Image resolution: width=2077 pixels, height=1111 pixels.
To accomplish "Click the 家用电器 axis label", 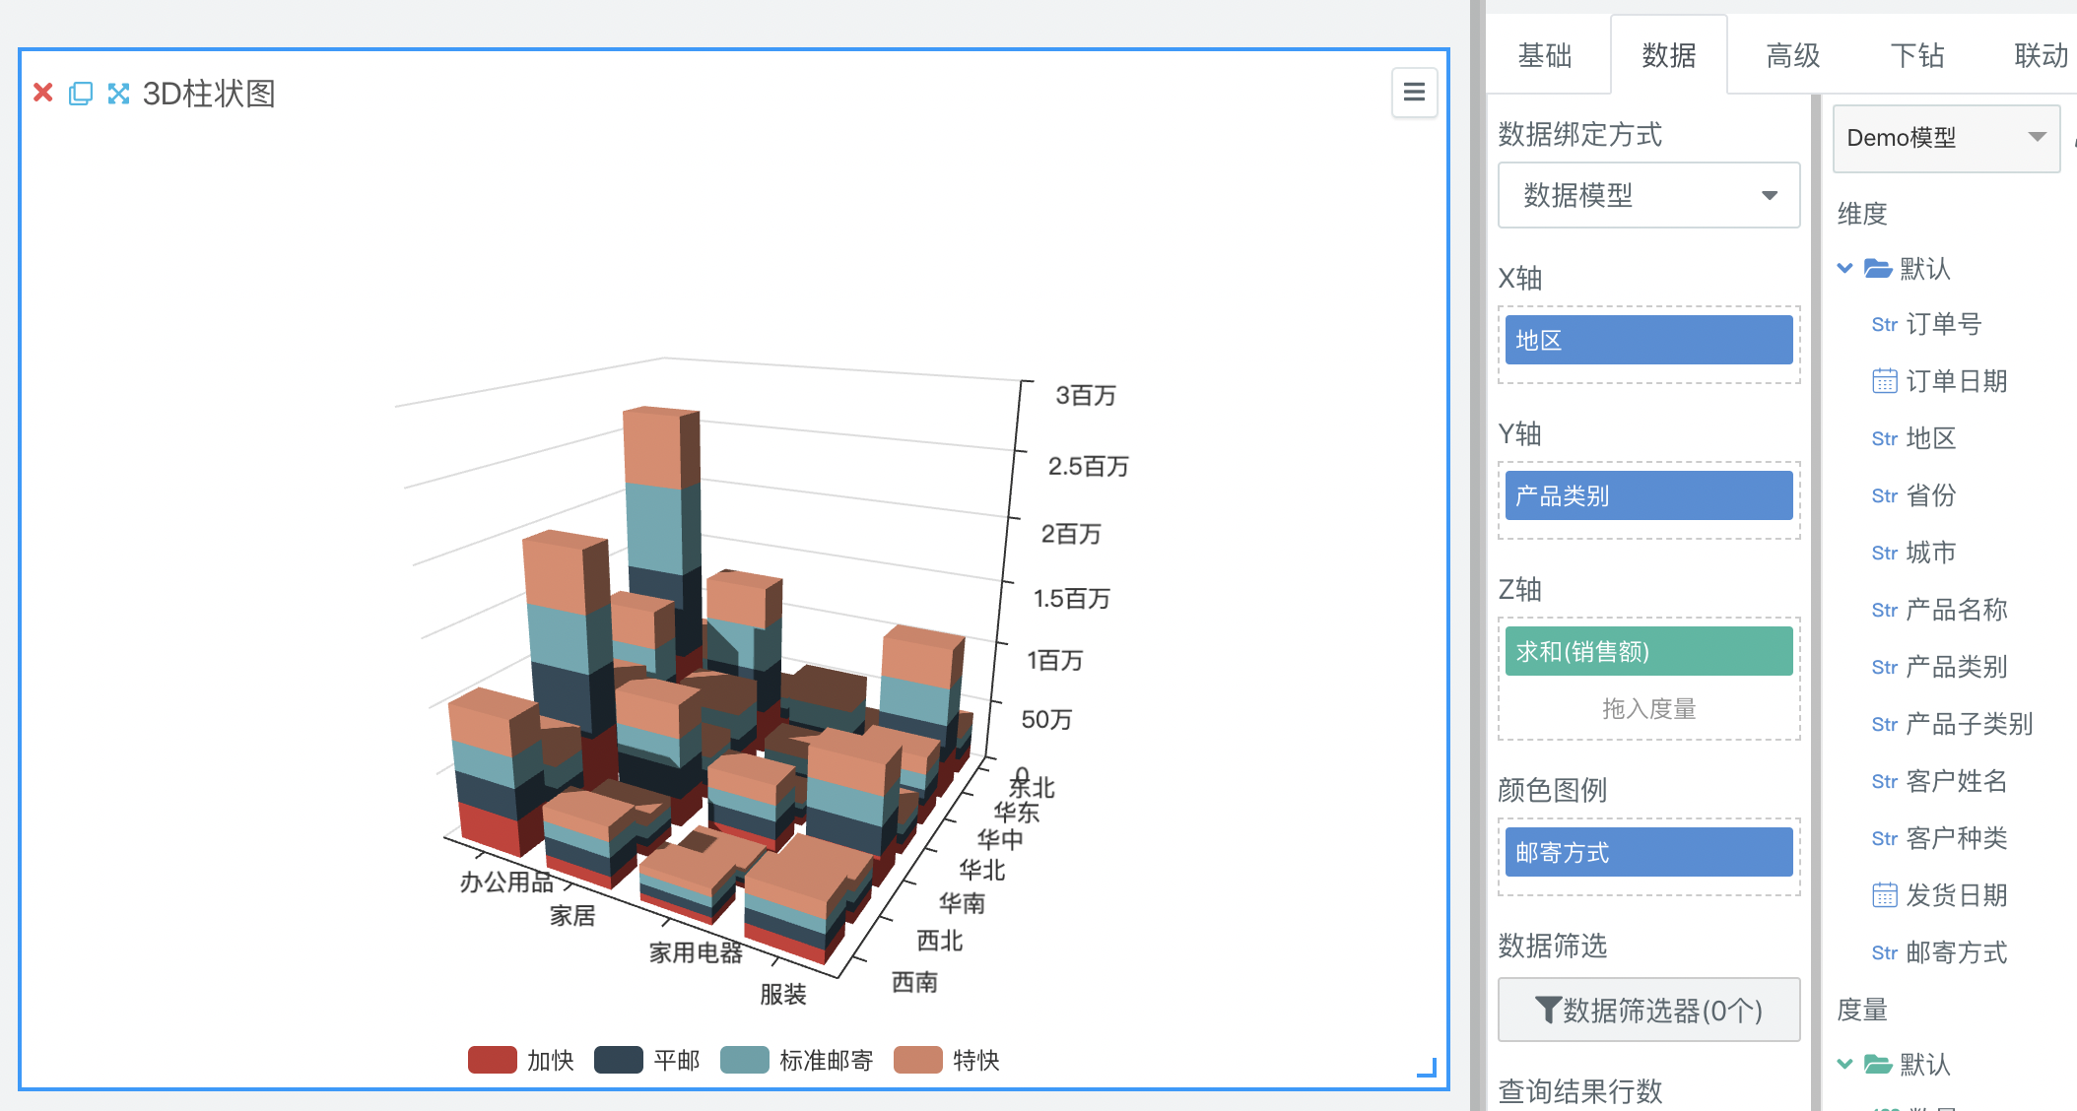I will pyautogui.click(x=696, y=952).
